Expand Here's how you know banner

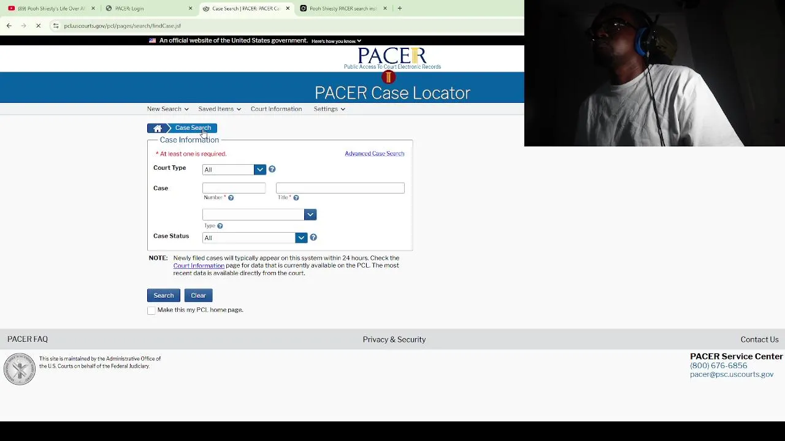coord(336,41)
